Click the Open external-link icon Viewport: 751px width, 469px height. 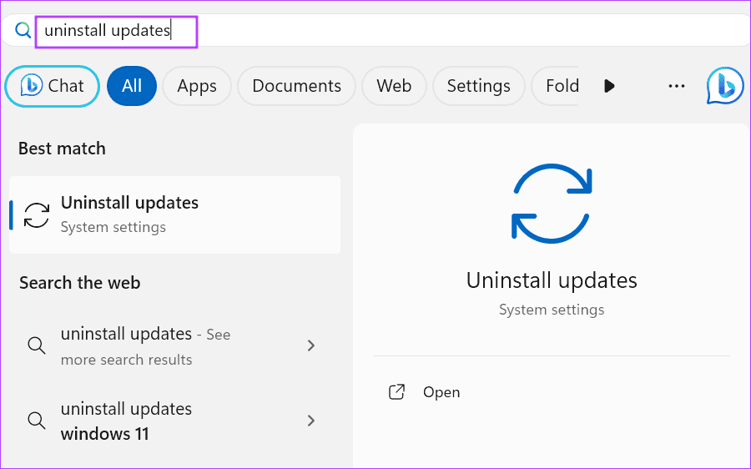pyautogui.click(x=397, y=392)
